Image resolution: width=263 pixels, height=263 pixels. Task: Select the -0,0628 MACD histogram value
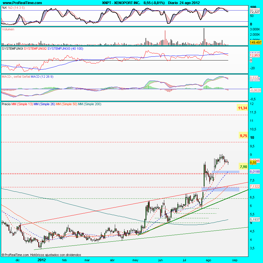click(x=255, y=90)
